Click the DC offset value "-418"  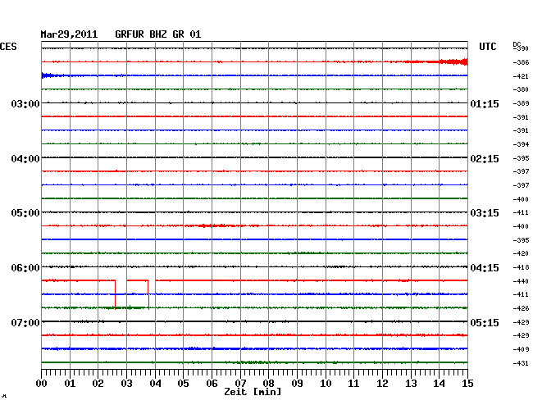(x=521, y=267)
